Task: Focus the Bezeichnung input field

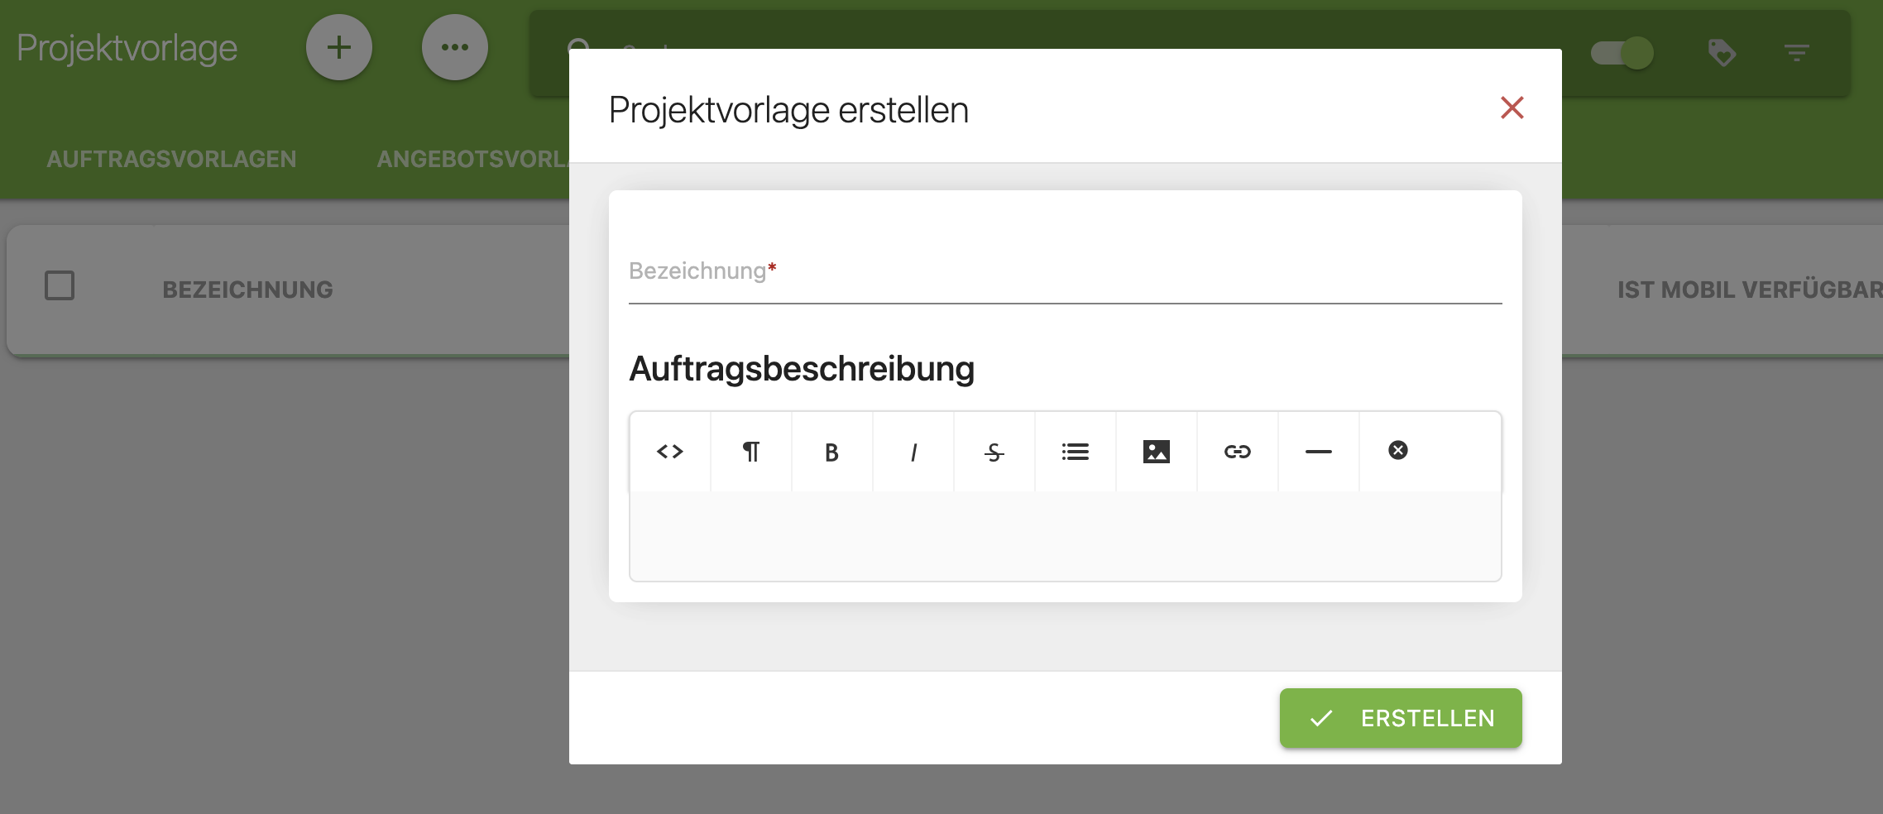Action: [1066, 272]
